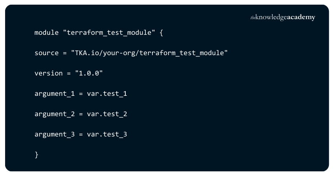Click the closing curly brace
This screenshot has height=176, width=334.
[x=37, y=155]
